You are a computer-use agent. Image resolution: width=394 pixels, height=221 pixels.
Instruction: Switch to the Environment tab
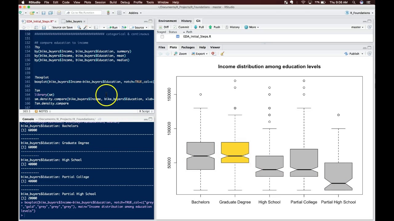(x=168, y=21)
